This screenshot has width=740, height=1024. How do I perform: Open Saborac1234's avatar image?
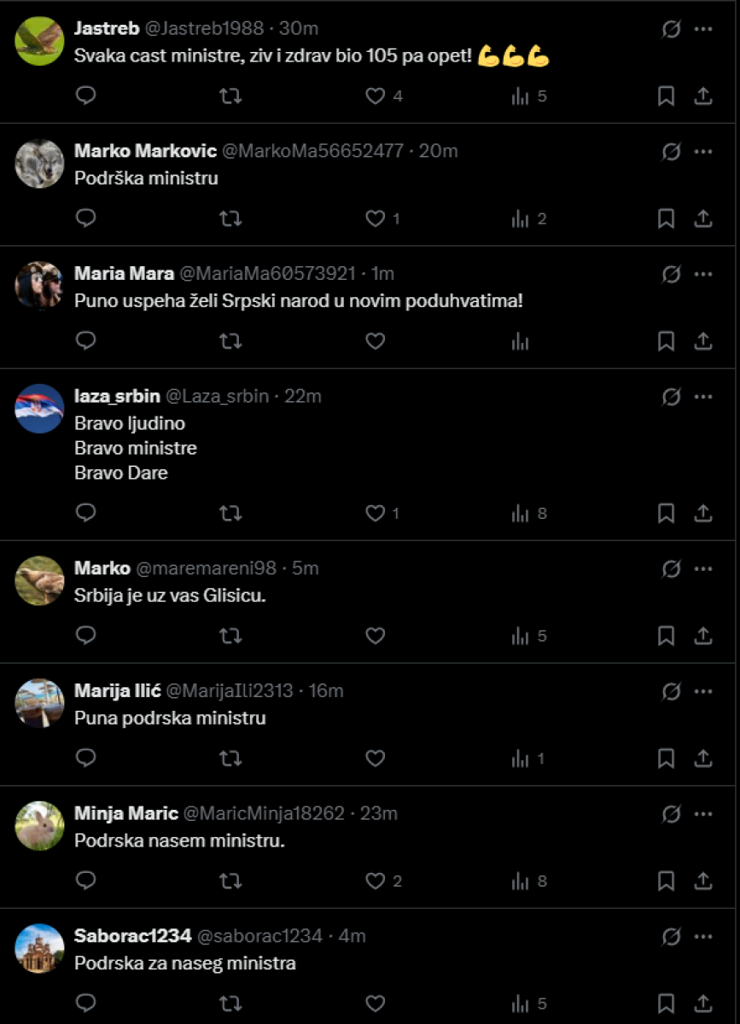pyautogui.click(x=39, y=949)
